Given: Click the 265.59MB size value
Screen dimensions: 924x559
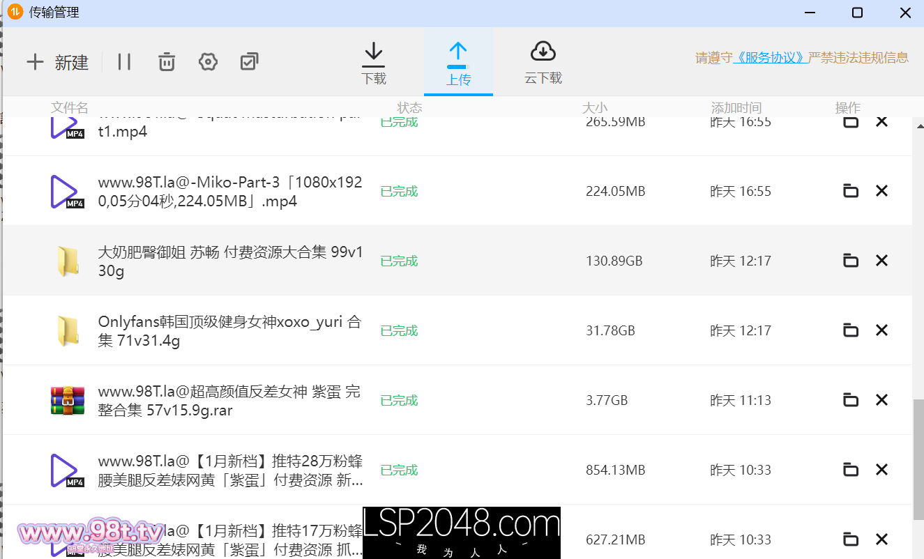Looking at the screenshot, I should tap(616, 122).
